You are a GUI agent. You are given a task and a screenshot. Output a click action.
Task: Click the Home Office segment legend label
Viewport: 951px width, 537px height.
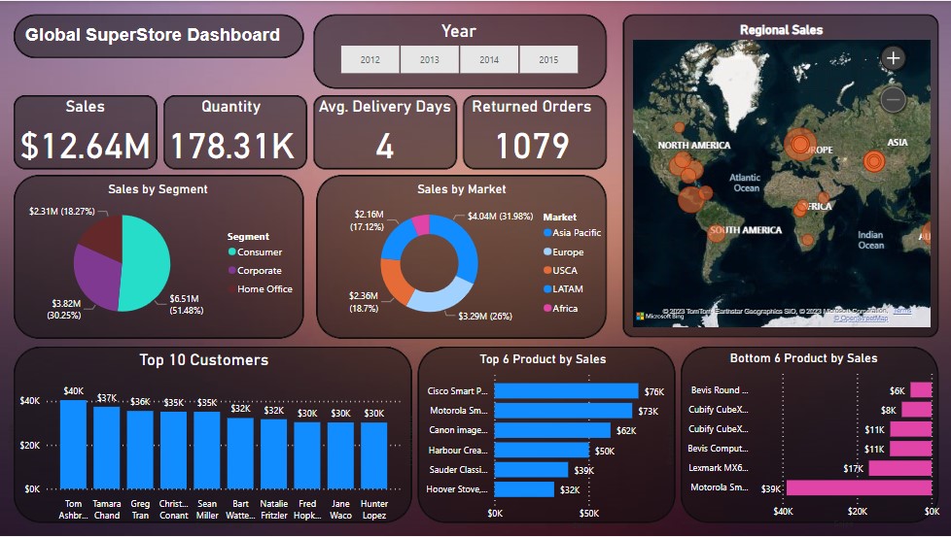[x=264, y=289]
